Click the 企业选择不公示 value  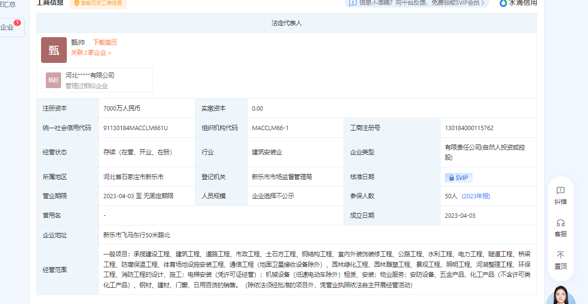pos(273,196)
